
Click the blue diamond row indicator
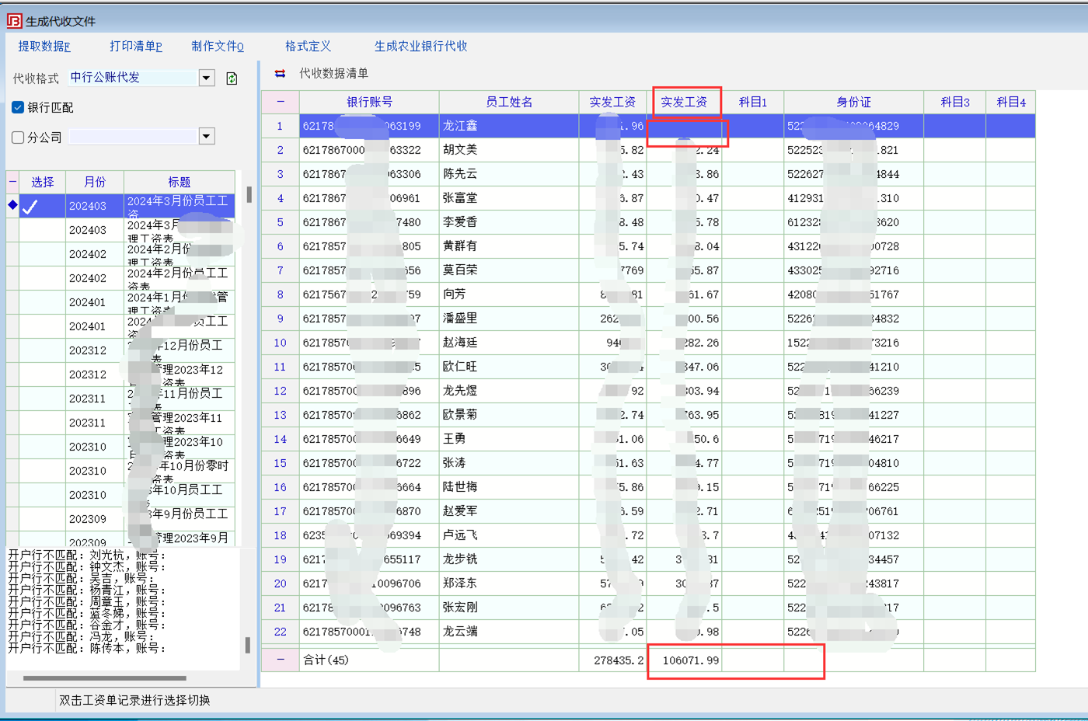coord(12,205)
